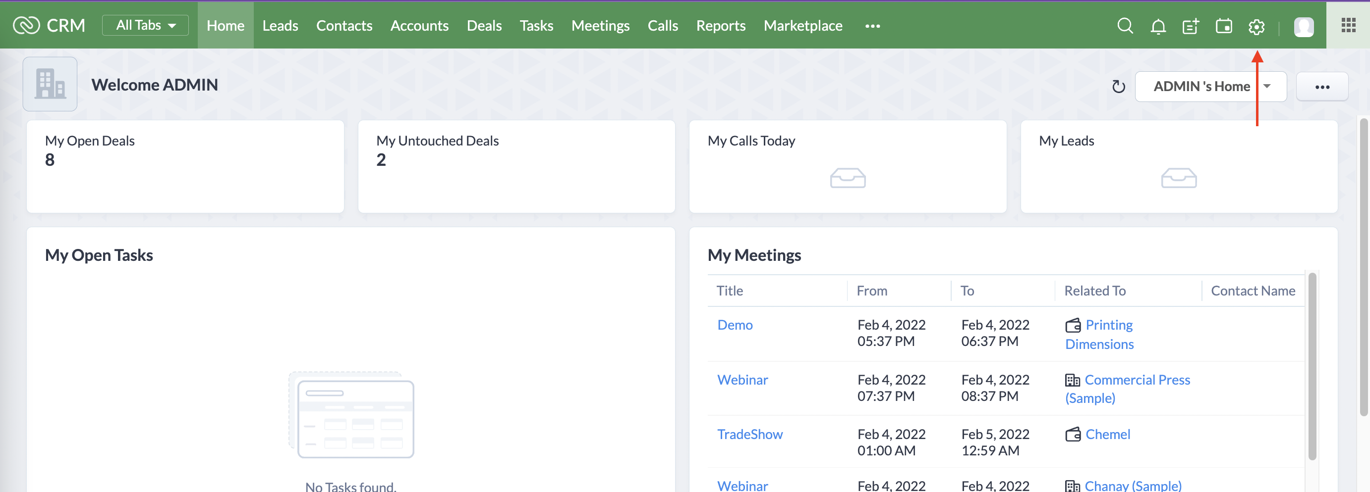This screenshot has width=1370, height=492.
Task: Open the Tasks tab
Action: [536, 25]
